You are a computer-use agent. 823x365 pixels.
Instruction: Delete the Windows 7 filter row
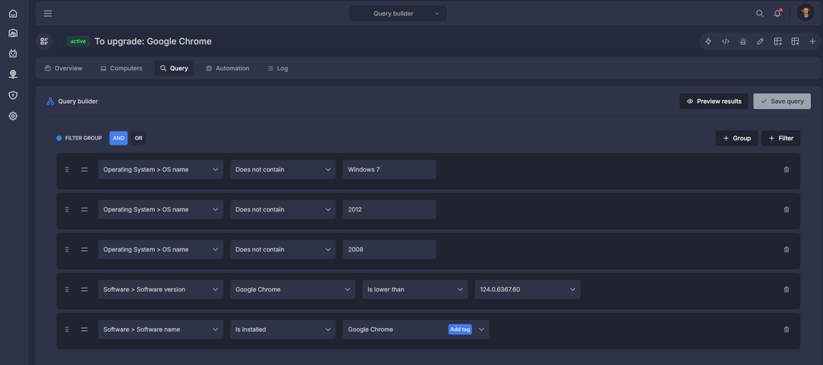(x=786, y=170)
